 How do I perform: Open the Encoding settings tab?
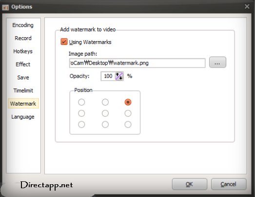pos(23,25)
